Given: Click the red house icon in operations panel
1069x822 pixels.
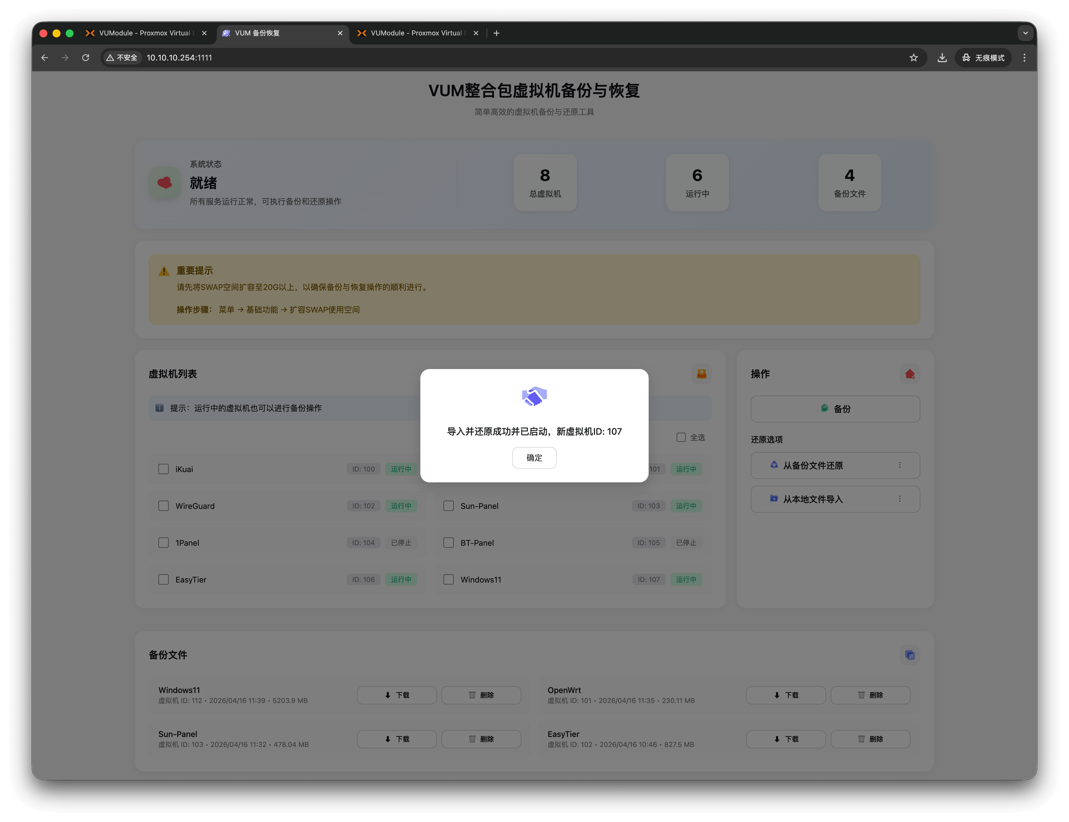Looking at the screenshot, I should coord(909,374).
